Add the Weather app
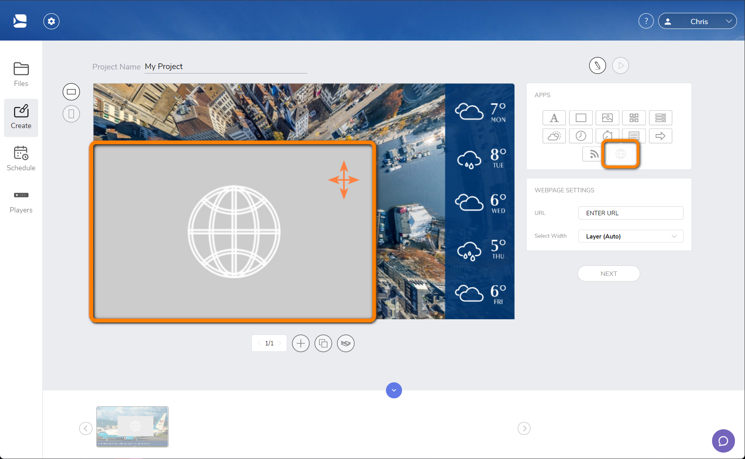Screen dimensions: 745x459 pos(554,136)
